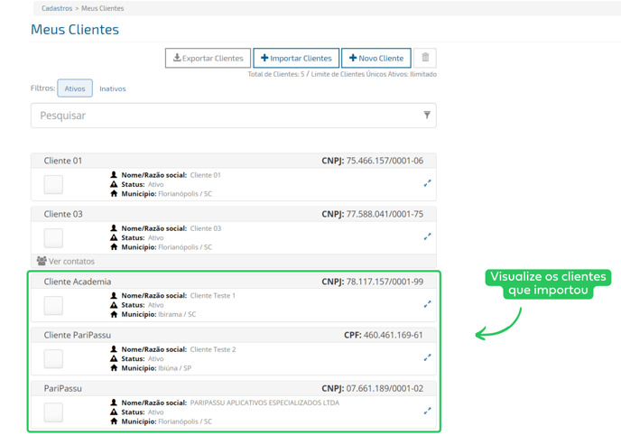Open the filter funnel in search box
The image size is (621, 435).
click(427, 115)
